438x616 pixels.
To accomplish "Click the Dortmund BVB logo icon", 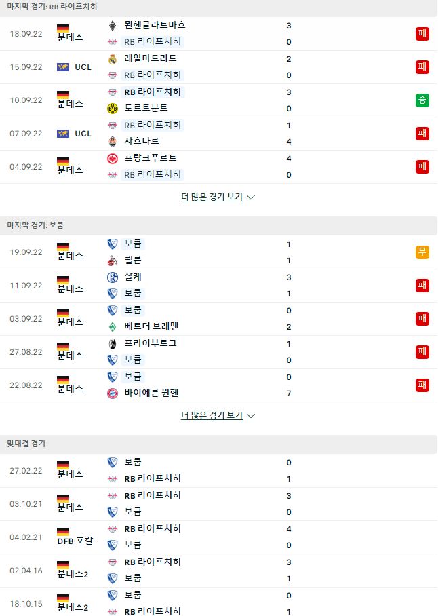I will click(113, 108).
